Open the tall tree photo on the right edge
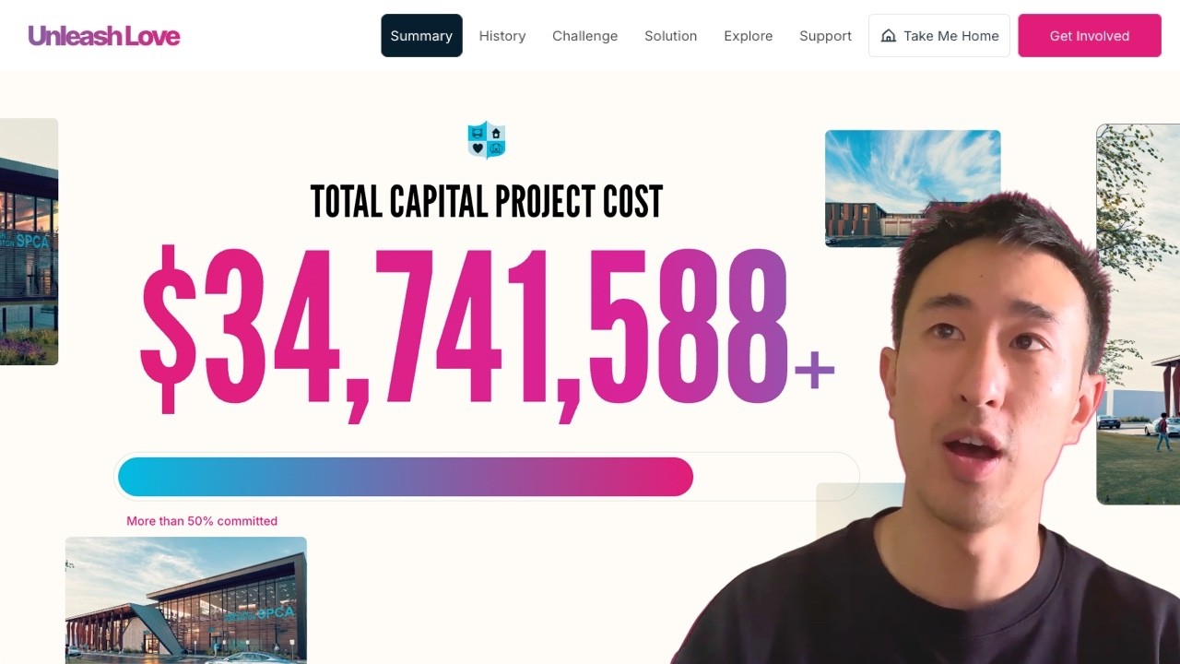Image resolution: width=1180 pixels, height=664 pixels. tap(1138, 314)
